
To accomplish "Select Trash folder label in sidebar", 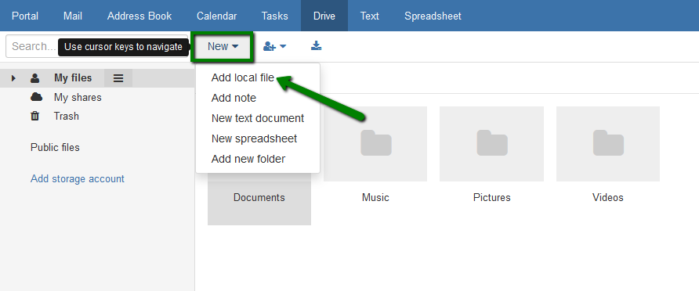I will (x=67, y=116).
